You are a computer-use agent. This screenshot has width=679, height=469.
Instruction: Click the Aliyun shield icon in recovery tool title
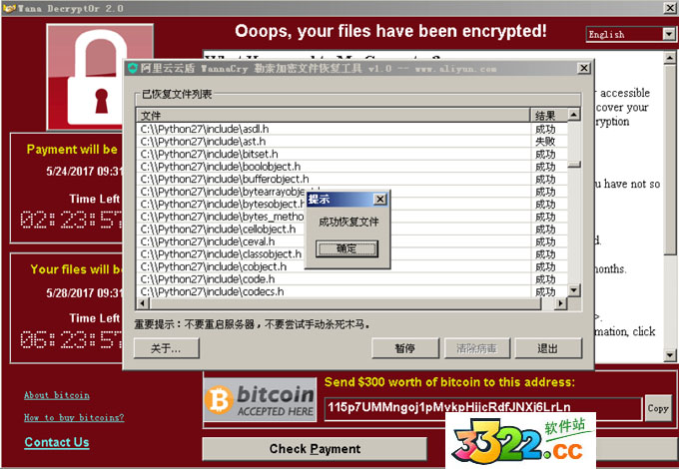pyautogui.click(x=133, y=68)
